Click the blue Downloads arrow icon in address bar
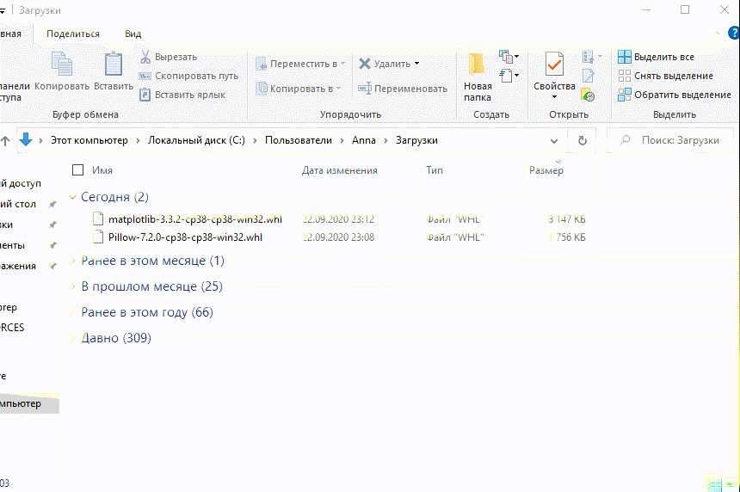740x492 pixels. click(26, 139)
